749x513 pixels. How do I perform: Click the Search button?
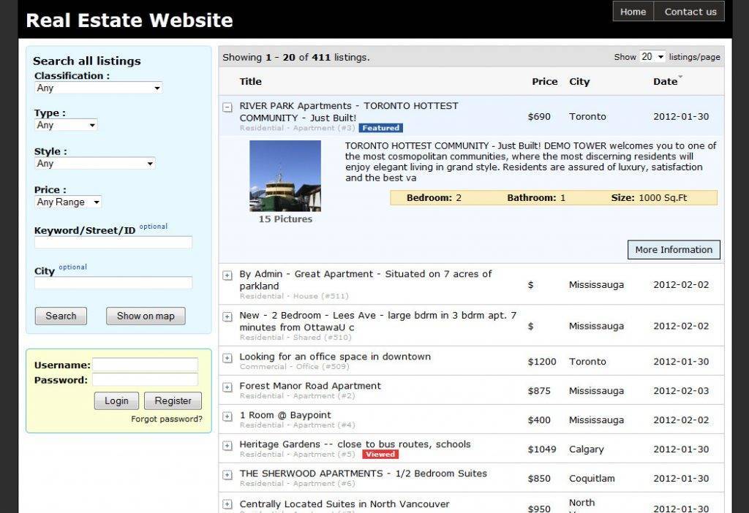point(61,316)
